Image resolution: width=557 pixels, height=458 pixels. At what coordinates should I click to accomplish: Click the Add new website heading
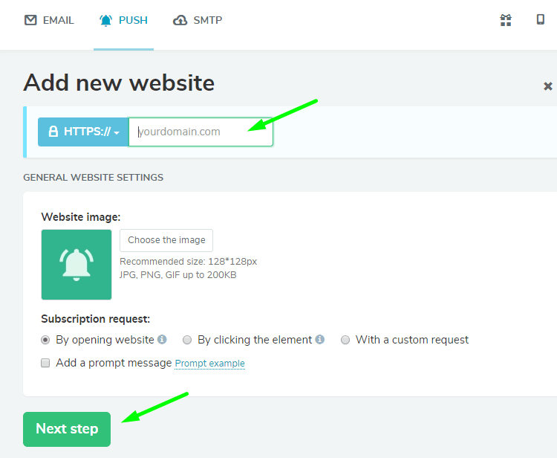(x=119, y=83)
